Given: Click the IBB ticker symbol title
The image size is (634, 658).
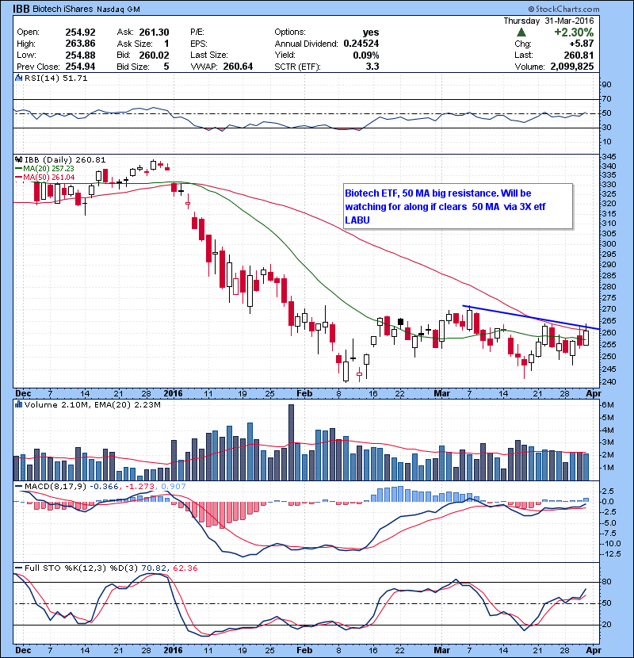Looking at the screenshot, I should (21, 9).
